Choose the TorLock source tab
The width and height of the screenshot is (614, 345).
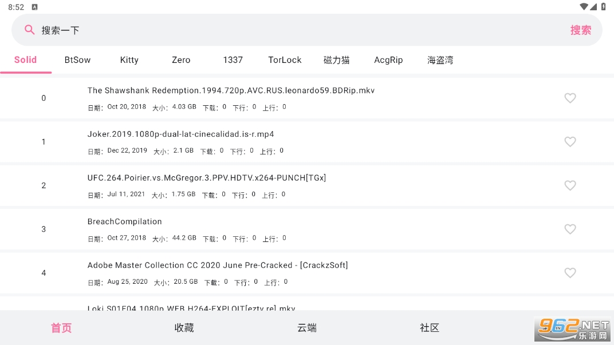[285, 60]
